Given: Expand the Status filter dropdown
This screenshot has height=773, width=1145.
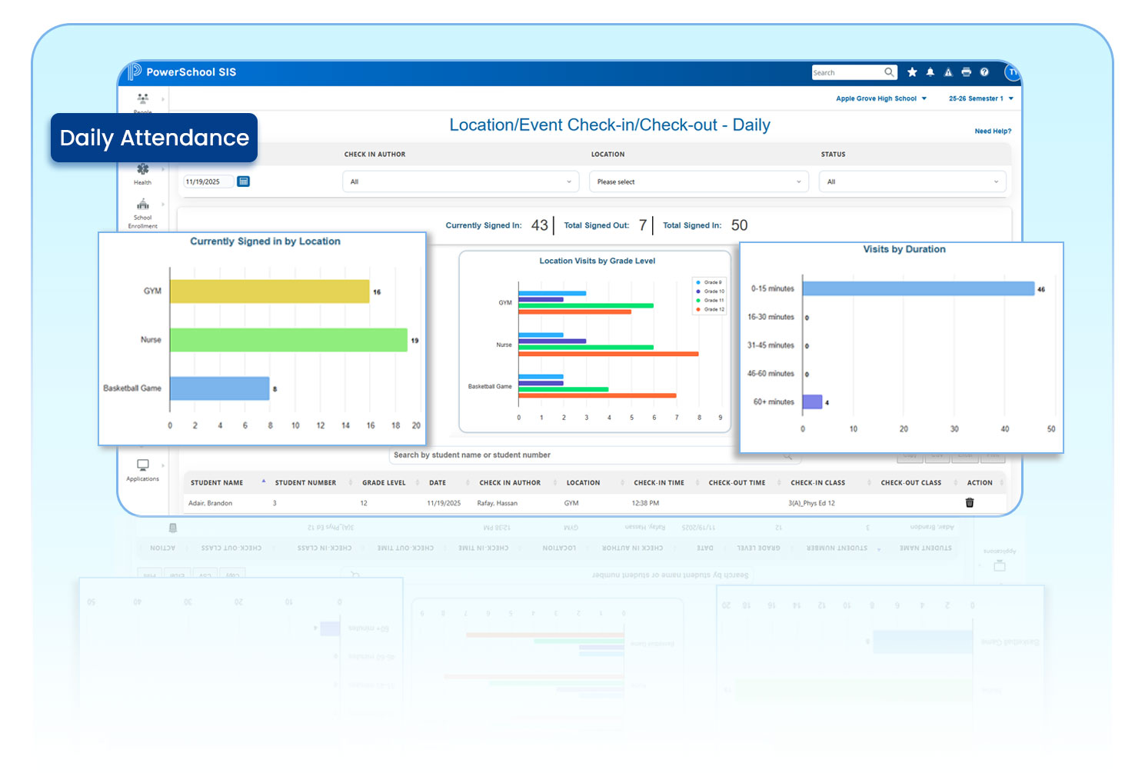Looking at the screenshot, I should pos(912,182).
